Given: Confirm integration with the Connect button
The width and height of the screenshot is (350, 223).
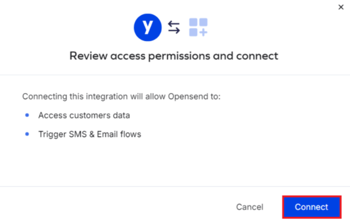Looking at the screenshot, I should click(x=312, y=207).
